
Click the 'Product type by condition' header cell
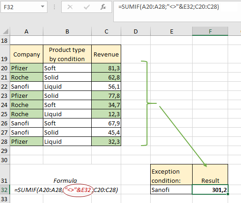67,54
